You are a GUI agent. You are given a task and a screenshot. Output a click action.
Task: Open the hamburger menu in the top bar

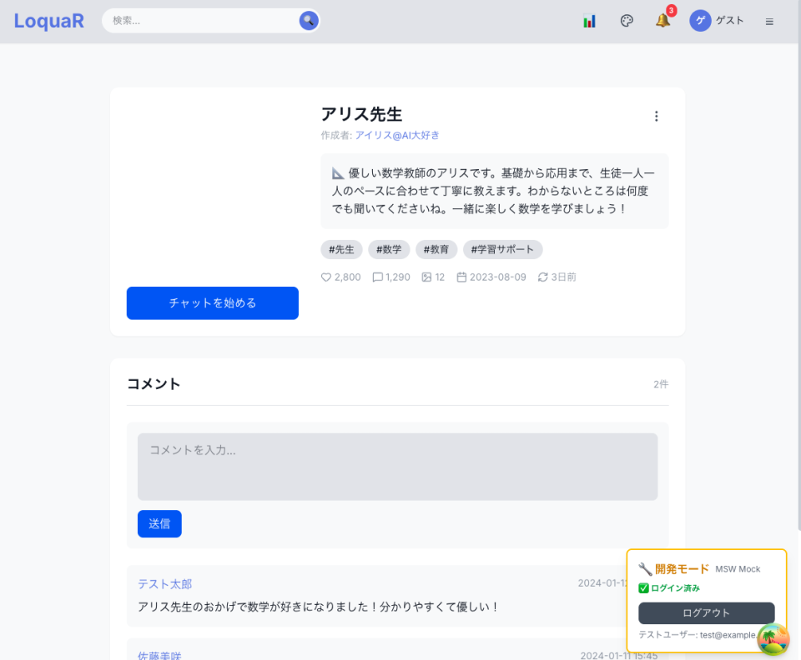(769, 21)
